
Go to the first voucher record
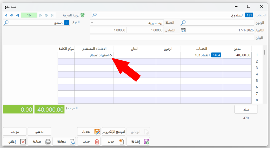(x=6, y=15)
